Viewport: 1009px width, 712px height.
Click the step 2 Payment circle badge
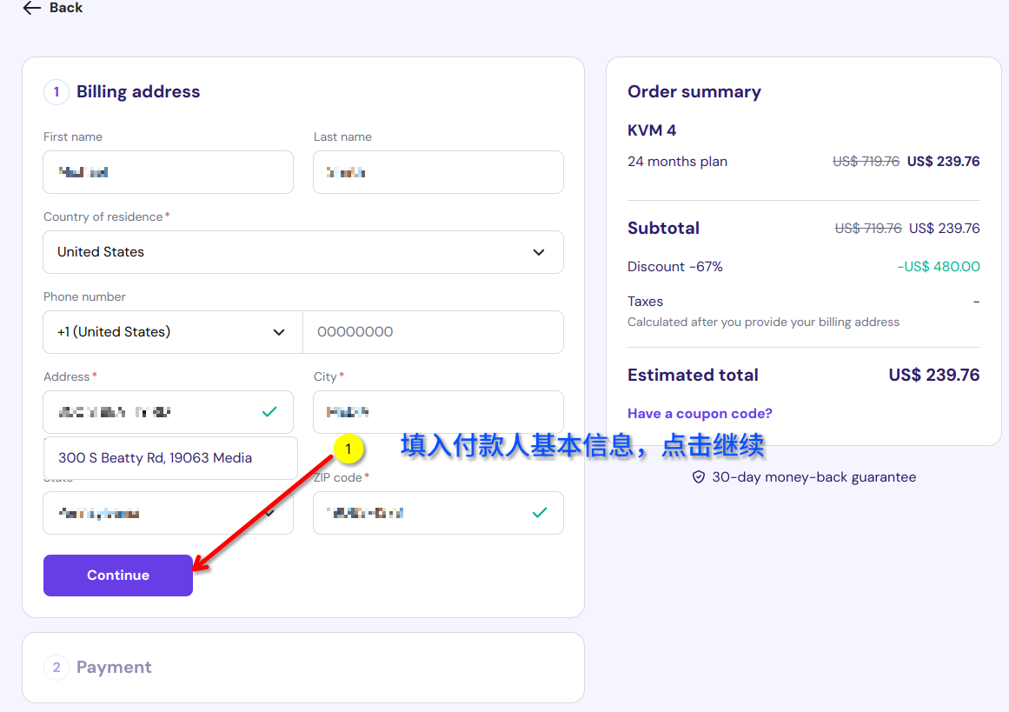(x=56, y=668)
